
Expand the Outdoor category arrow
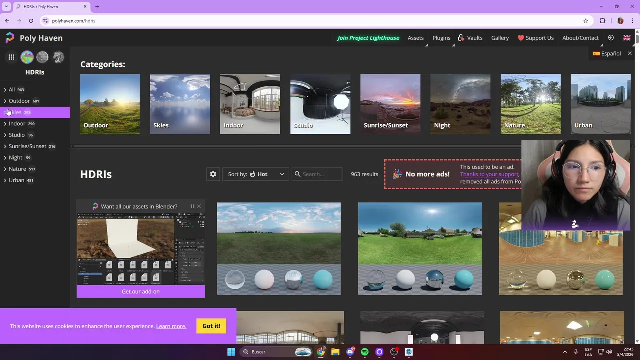coord(5,101)
